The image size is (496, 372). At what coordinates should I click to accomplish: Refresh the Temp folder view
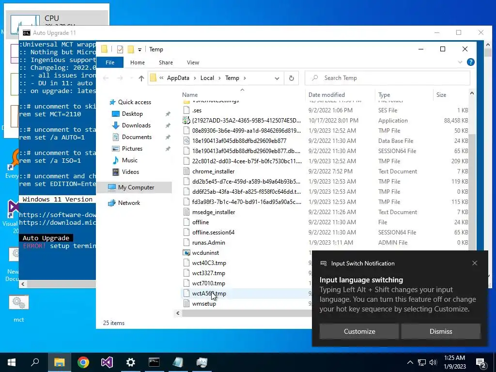click(291, 78)
